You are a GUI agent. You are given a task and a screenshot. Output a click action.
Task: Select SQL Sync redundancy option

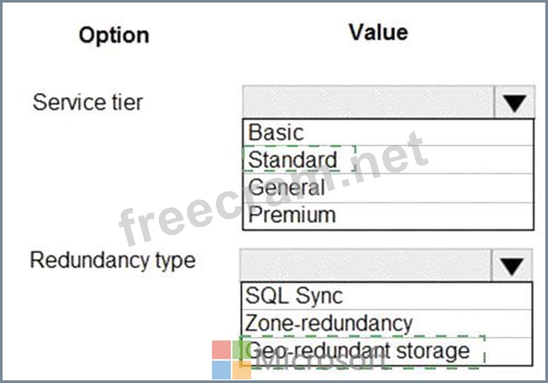pos(294,295)
